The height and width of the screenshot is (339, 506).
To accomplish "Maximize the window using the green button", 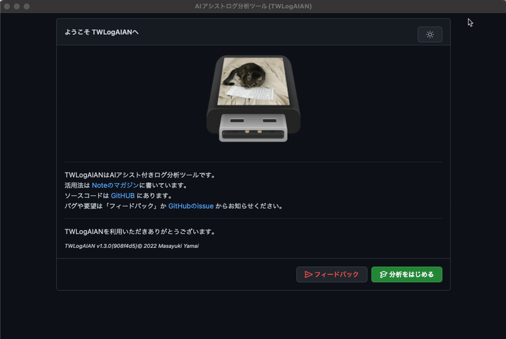I will (28, 6).
